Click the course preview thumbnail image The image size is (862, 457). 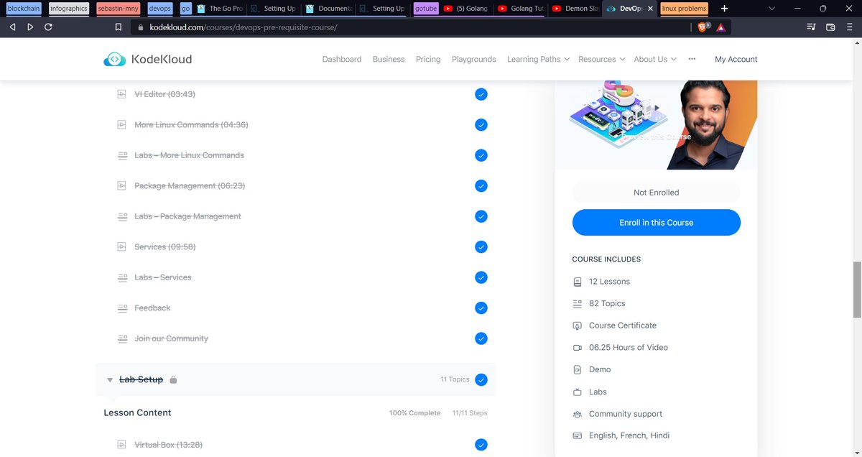pos(657,125)
